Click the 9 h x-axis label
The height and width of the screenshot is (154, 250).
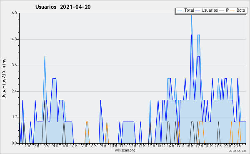coord(103,146)
